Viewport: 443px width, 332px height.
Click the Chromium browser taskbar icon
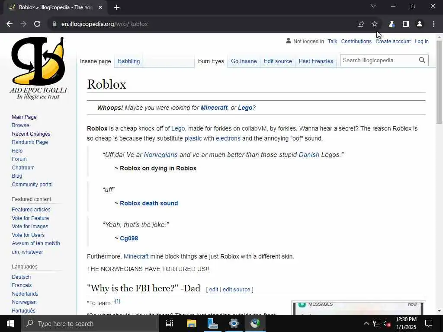255,323
